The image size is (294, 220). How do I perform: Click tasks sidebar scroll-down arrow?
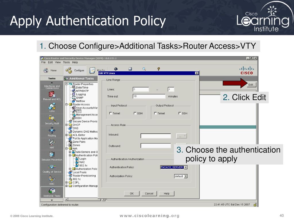coord(52,200)
